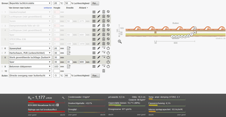The height and width of the screenshot is (117, 226).
Task: Toggle power icon for layer 8 Spar sub-row
Action: [x=108, y=62]
